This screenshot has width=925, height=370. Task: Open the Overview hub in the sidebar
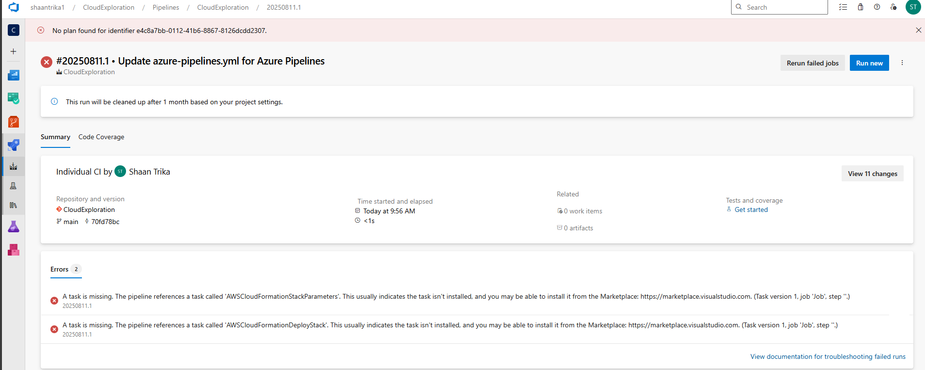(14, 75)
